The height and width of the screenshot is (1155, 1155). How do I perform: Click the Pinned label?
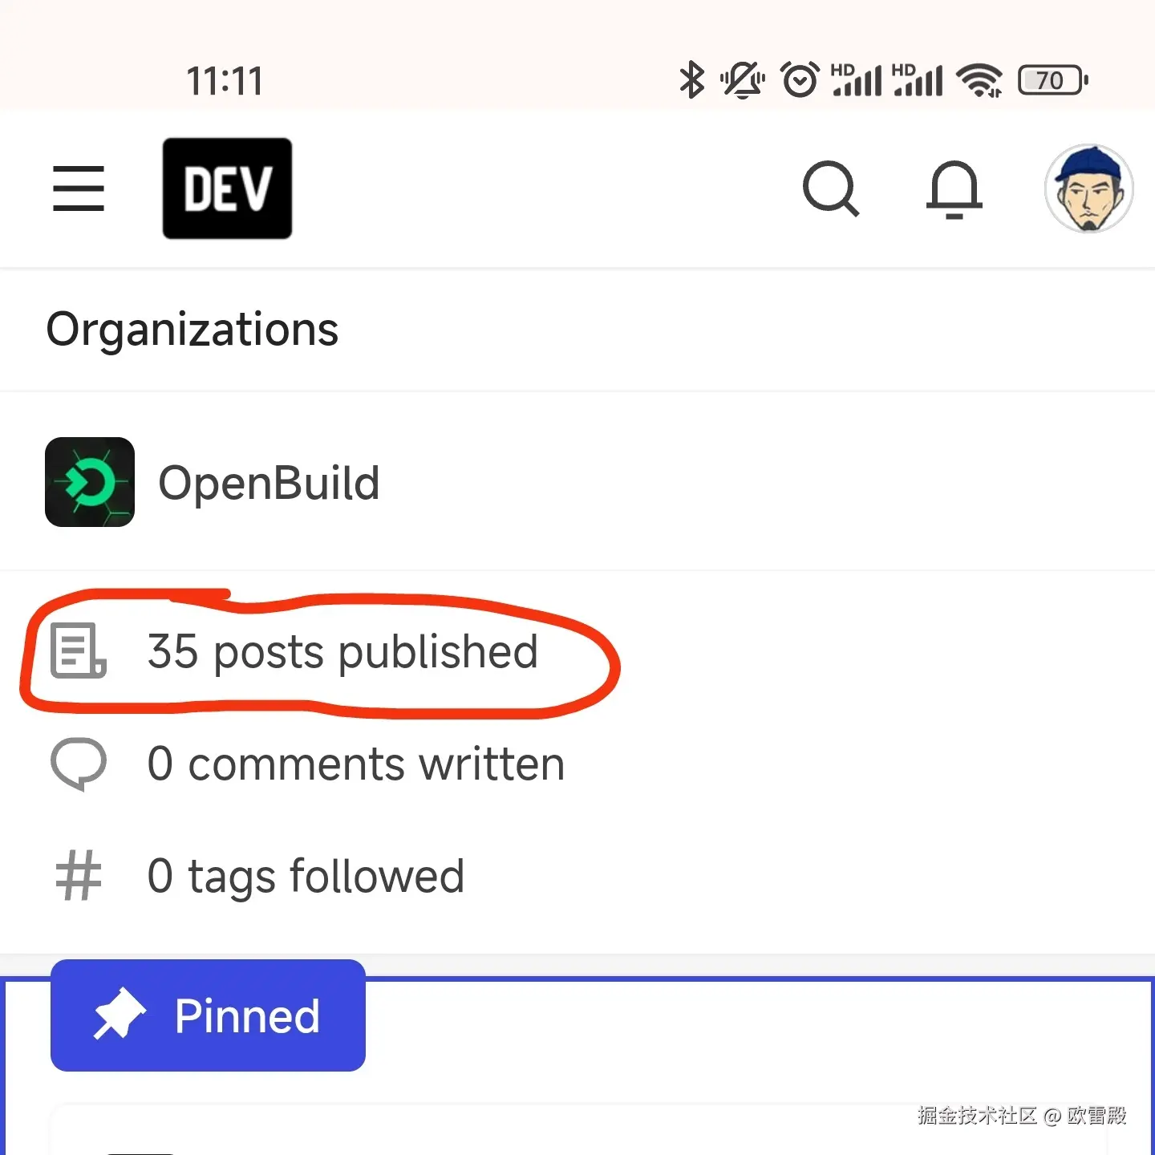pyautogui.click(x=247, y=1016)
